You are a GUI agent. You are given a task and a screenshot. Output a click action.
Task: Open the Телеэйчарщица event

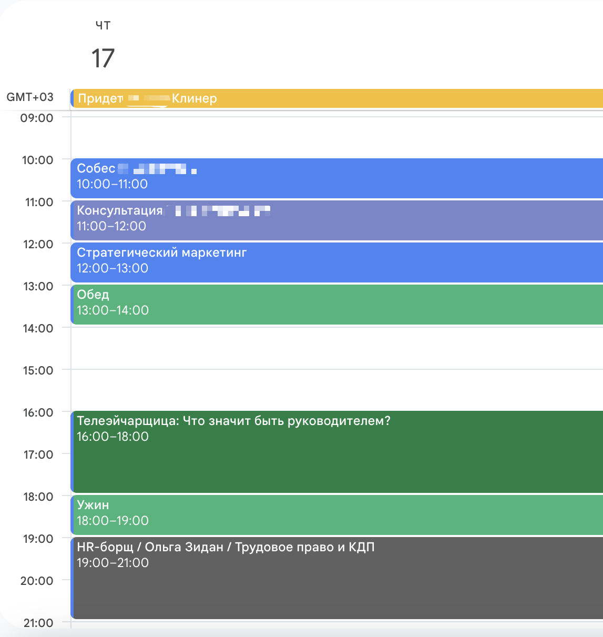(x=336, y=452)
